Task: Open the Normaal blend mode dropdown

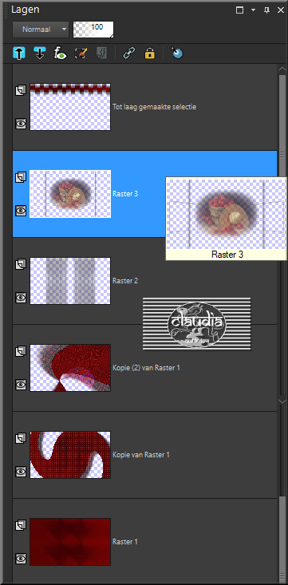Action: (41, 29)
